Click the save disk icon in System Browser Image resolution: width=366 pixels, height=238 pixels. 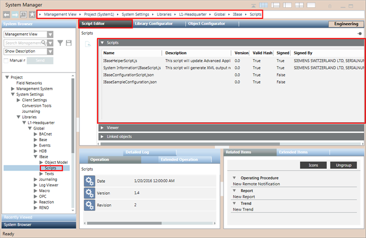click(x=69, y=43)
